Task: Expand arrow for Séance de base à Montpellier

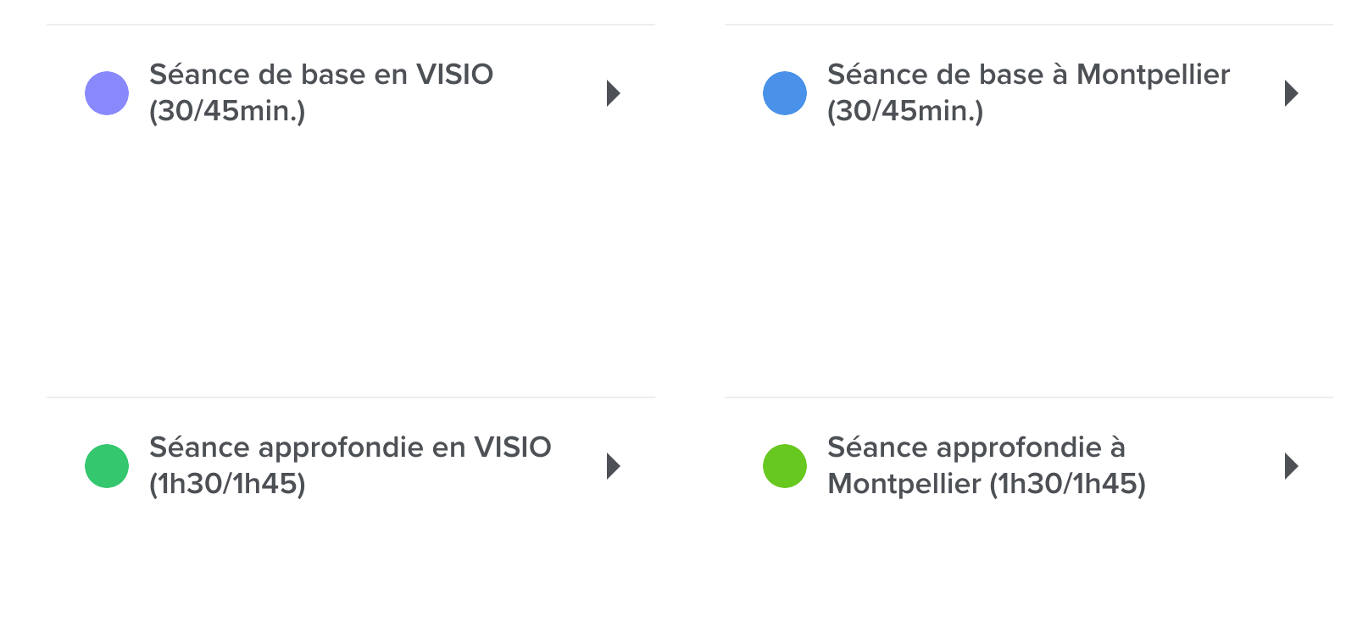Action: tap(1292, 93)
